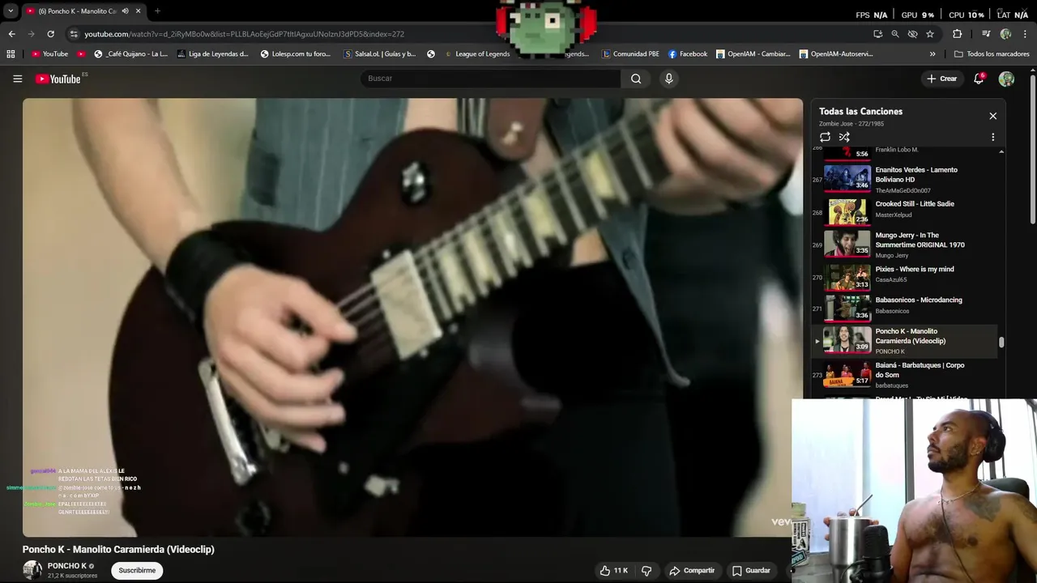Viewport: 1037px width, 583px height.
Task: Open Liga de Leyendas bookmark
Action: (x=212, y=54)
